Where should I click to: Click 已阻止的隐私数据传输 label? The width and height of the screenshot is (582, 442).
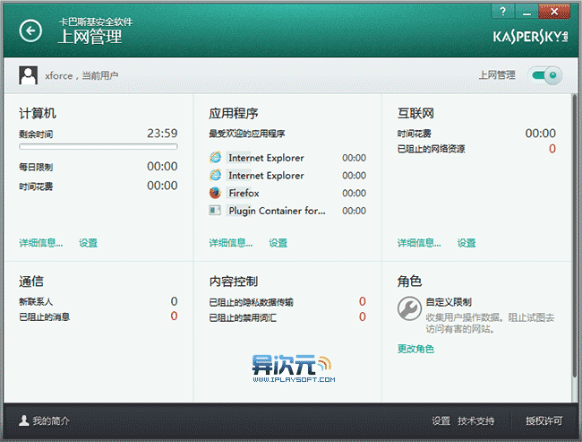(x=251, y=302)
